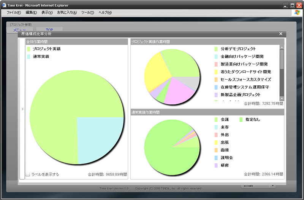The height and width of the screenshot is (200, 304).
Task: Open the ファイル(F) menu
Action: (x=14, y=13)
